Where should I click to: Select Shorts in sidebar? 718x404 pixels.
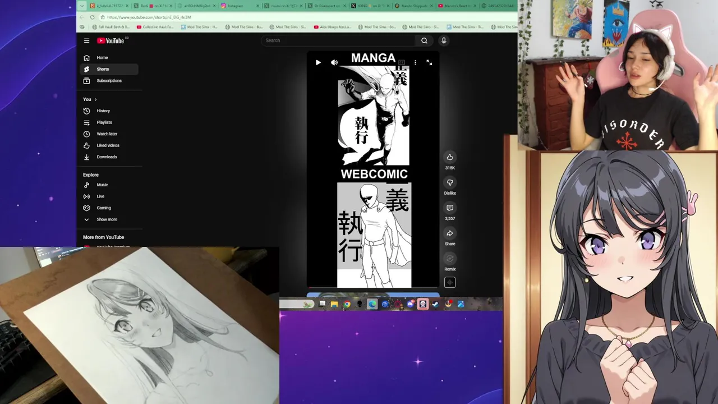(109, 69)
